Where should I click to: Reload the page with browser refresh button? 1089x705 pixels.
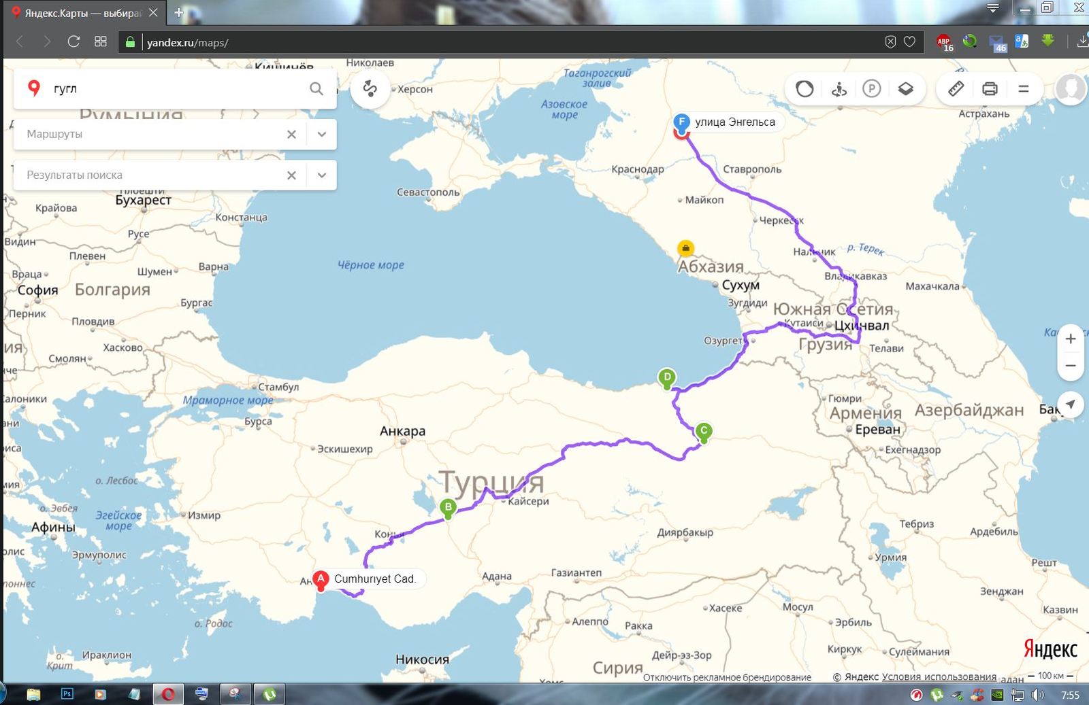pyautogui.click(x=74, y=41)
